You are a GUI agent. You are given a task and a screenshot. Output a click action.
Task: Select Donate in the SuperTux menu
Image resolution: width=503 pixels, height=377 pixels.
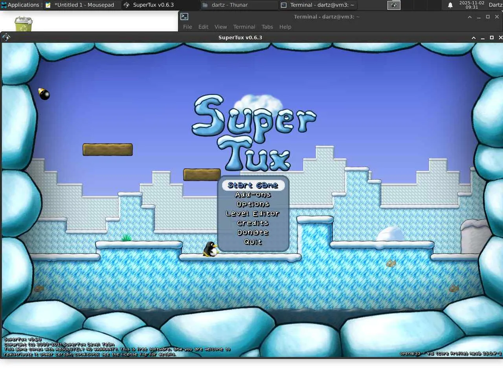[253, 232]
